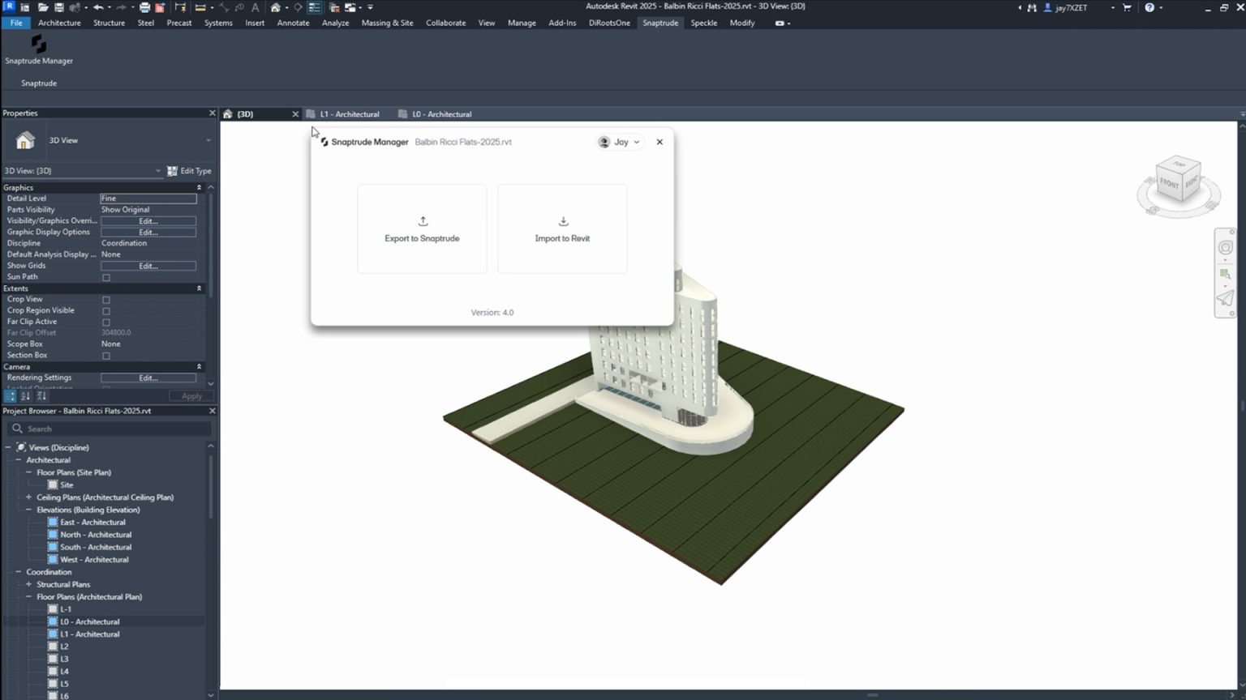Click the Help question mark icon
The height and width of the screenshot is (700, 1246).
tap(1149, 7)
